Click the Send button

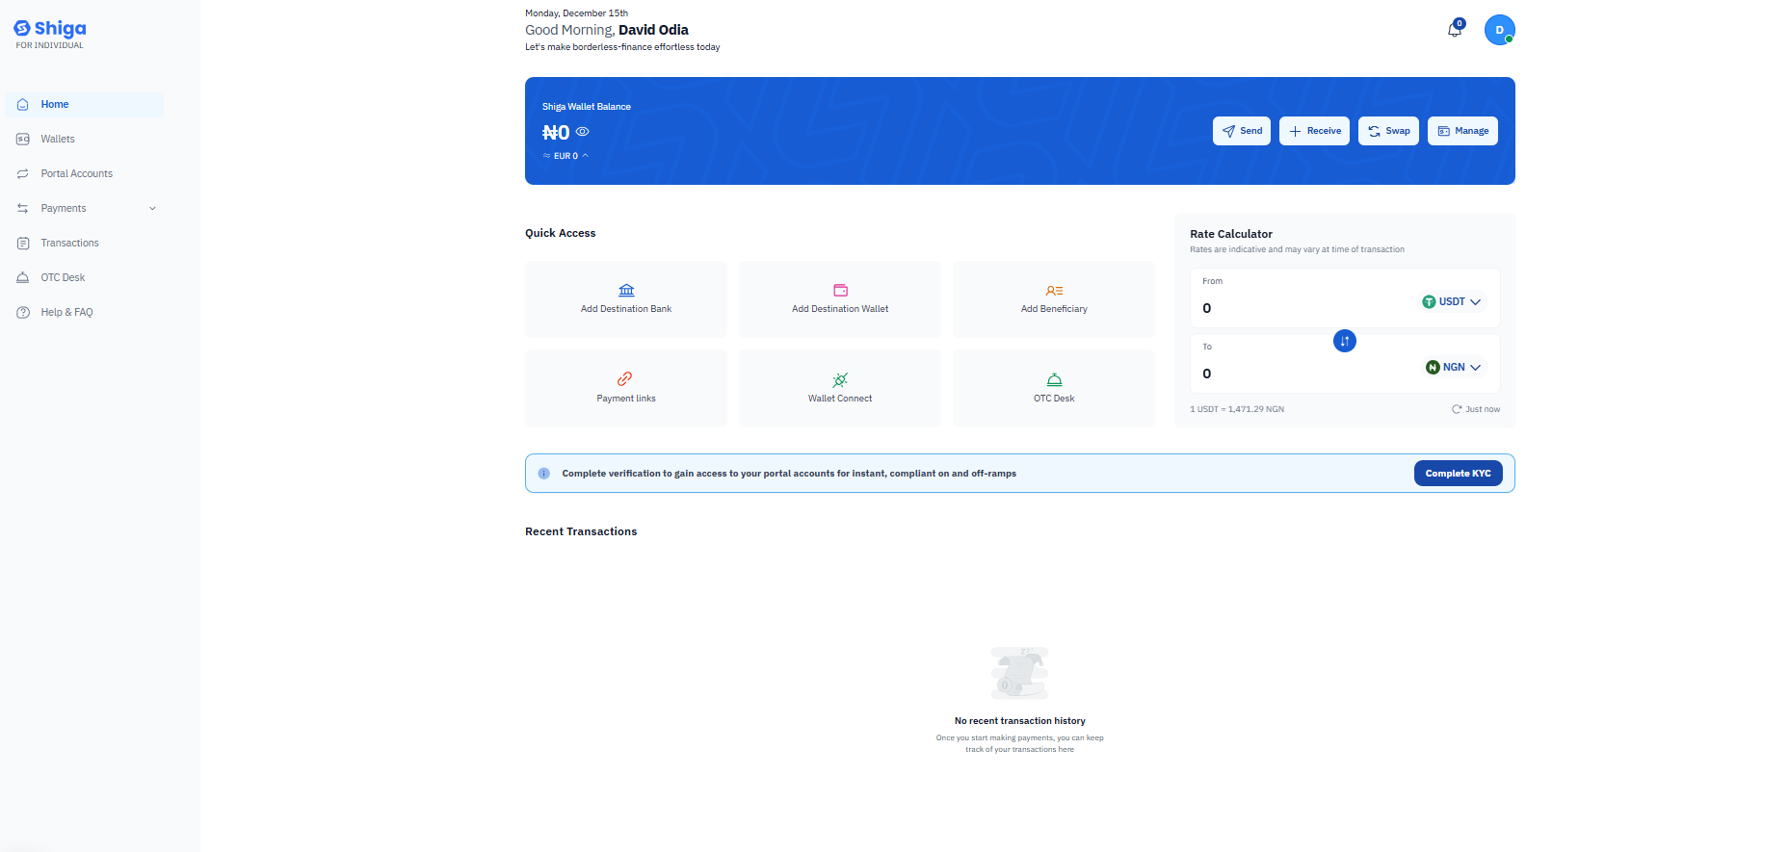click(x=1242, y=131)
